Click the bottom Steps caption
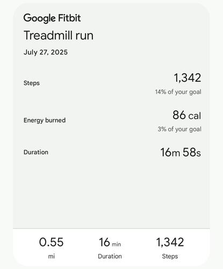The image size is (223, 269). [x=170, y=257]
